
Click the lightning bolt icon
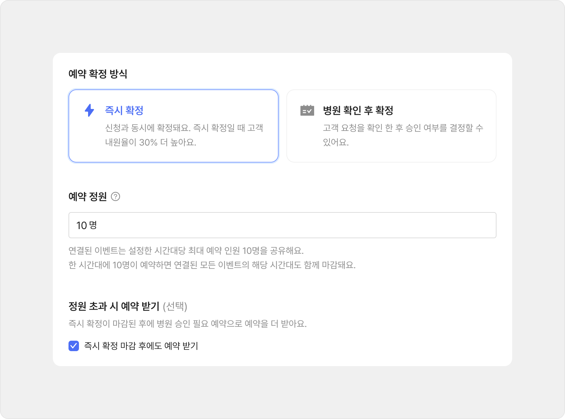(x=89, y=110)
